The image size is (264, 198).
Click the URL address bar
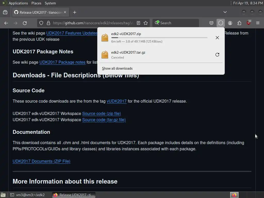pos(93,23)
